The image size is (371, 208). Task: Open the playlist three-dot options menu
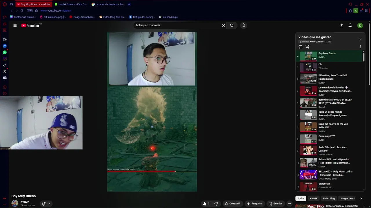pyautogui.click(x=361, y=47)
